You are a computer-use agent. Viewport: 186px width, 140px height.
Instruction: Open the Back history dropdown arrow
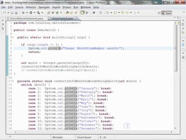coord(131,13)
